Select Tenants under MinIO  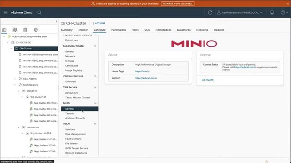pyautogui.click(x=70, y=114)
